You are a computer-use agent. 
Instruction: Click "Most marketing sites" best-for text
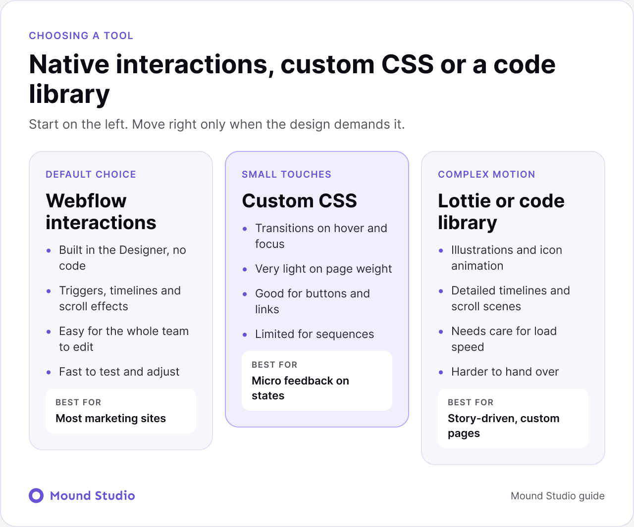coord(111,418)
